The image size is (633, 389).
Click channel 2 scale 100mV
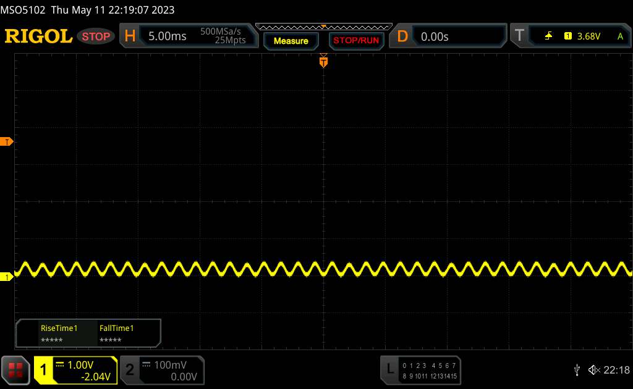[x=170, y=365]
